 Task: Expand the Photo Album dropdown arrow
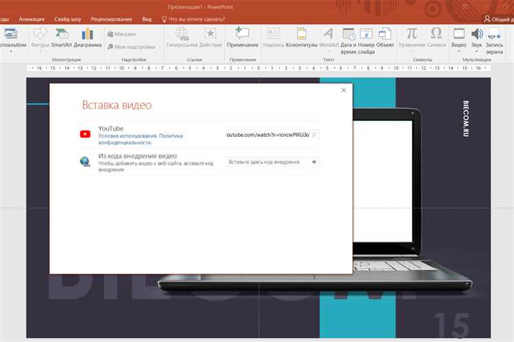11,51
